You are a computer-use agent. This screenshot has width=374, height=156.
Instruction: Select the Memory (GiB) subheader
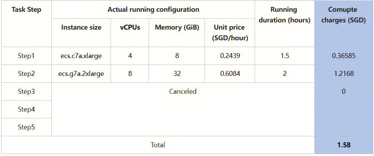(177, 27)
